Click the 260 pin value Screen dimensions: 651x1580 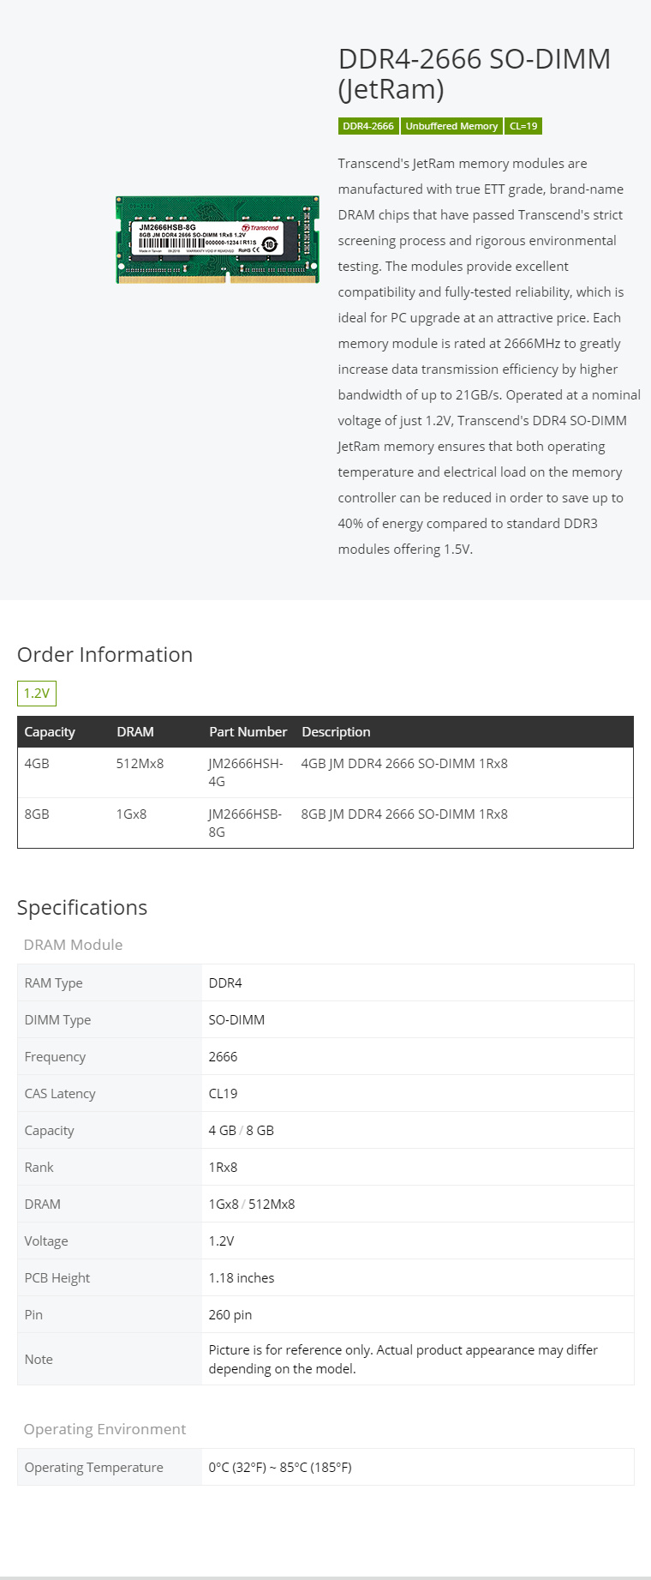[x=230, y=1315]
